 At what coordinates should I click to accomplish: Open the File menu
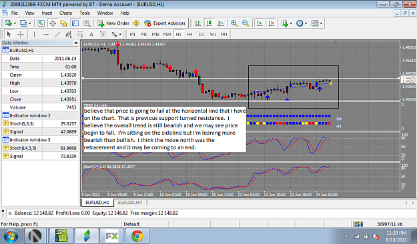point(15,13)
